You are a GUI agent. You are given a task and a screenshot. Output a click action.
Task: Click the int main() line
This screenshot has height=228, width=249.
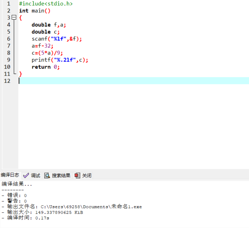pos(35,11)
